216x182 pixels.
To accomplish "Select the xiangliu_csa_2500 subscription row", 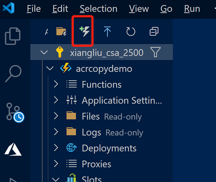I will click(102, 52).
